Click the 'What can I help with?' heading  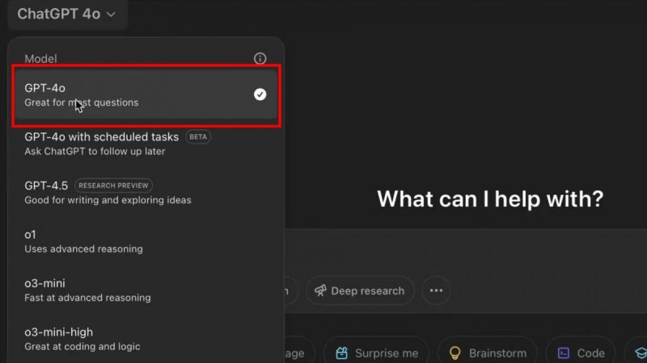pyautogui.click(x=490, y=199)
